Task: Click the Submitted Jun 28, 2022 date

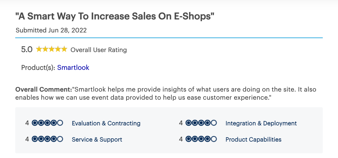Action: 51,30
